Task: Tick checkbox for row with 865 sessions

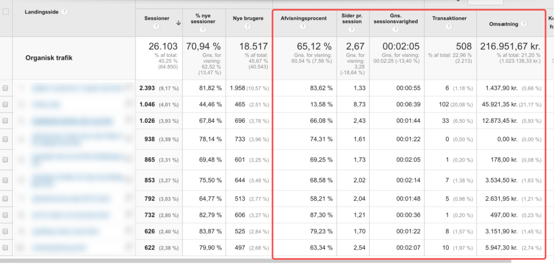Action: point(5,160)
